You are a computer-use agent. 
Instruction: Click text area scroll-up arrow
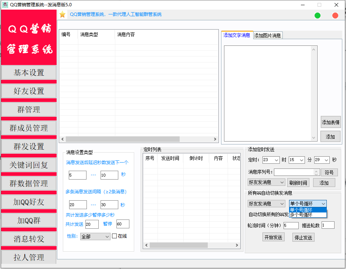coord(313,50)
